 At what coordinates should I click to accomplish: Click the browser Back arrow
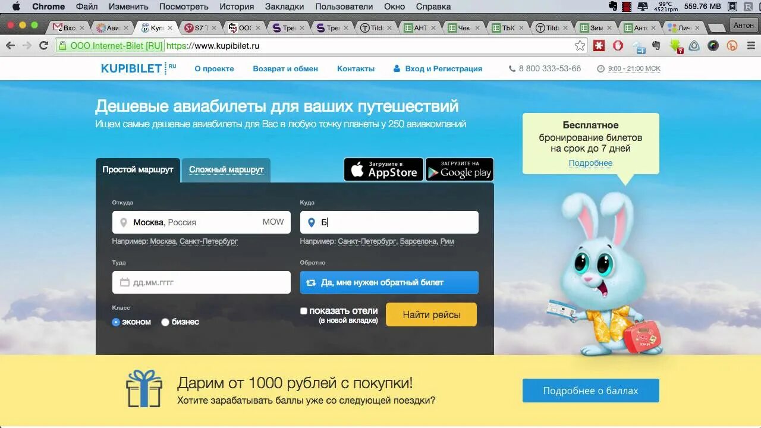click(x=10, y=46)
